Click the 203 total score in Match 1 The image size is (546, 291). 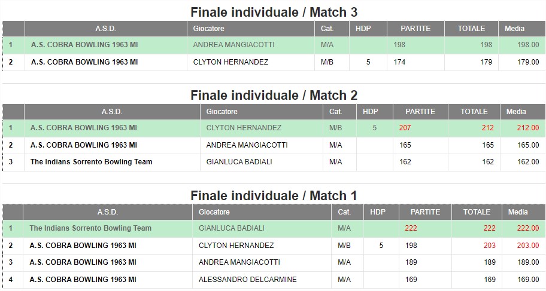tap(489, 246)
